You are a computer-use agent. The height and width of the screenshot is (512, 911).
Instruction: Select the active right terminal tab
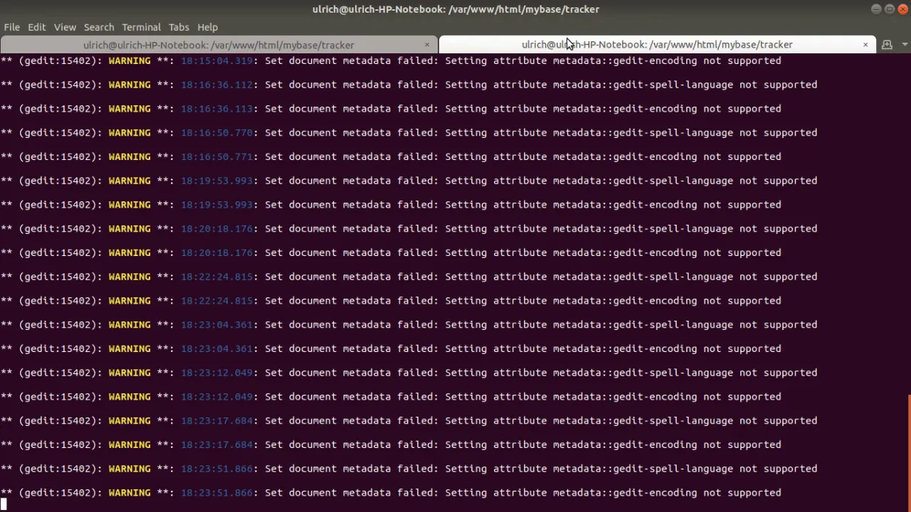[657, 45]
